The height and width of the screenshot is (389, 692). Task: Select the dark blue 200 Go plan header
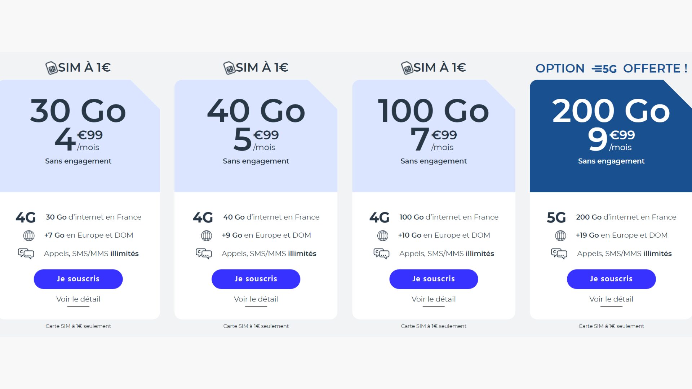[611, 136]
